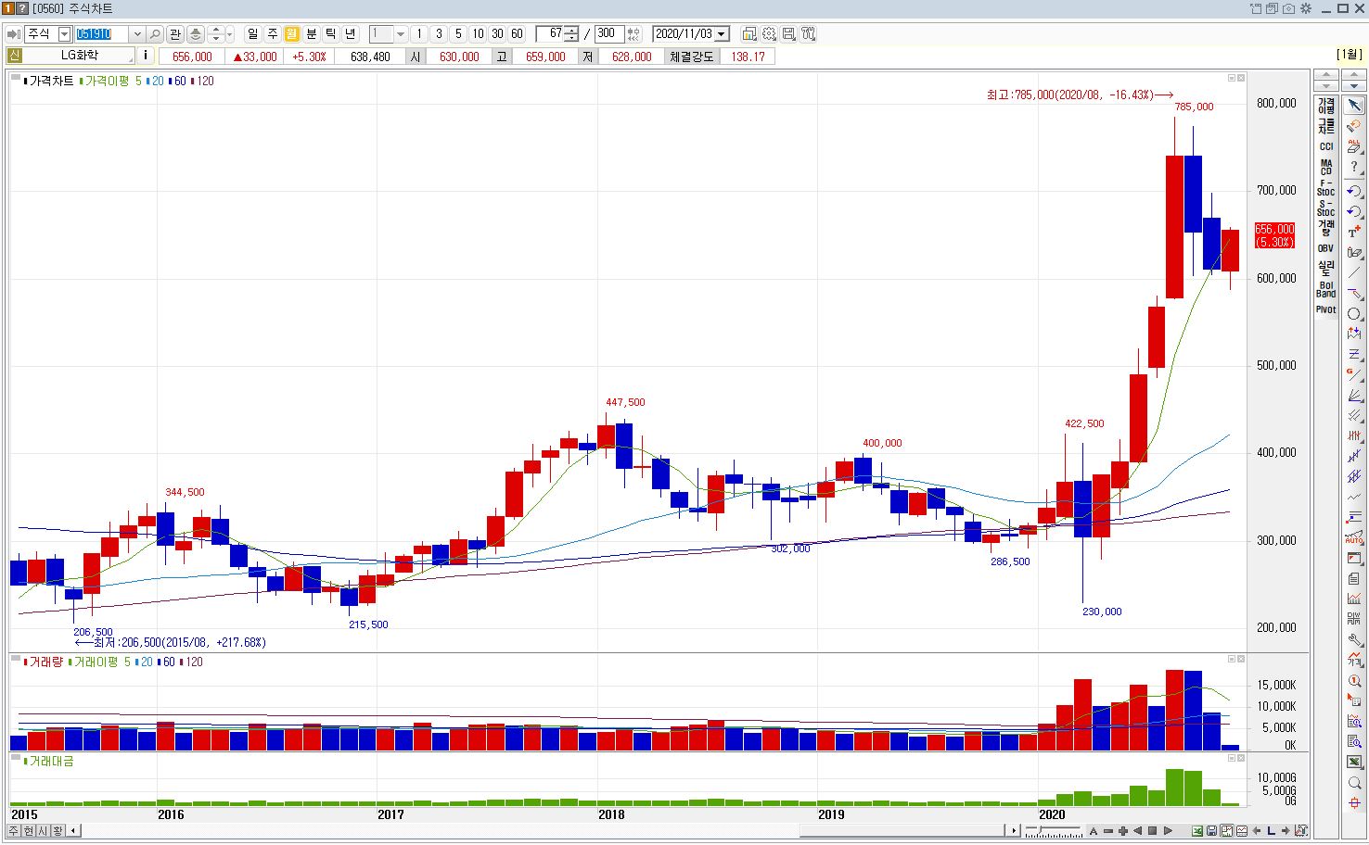Click the chart link arrow icon left of 주식
Image resolution: width=1369 pixels, height=845 pixels.
click(14, 34)
